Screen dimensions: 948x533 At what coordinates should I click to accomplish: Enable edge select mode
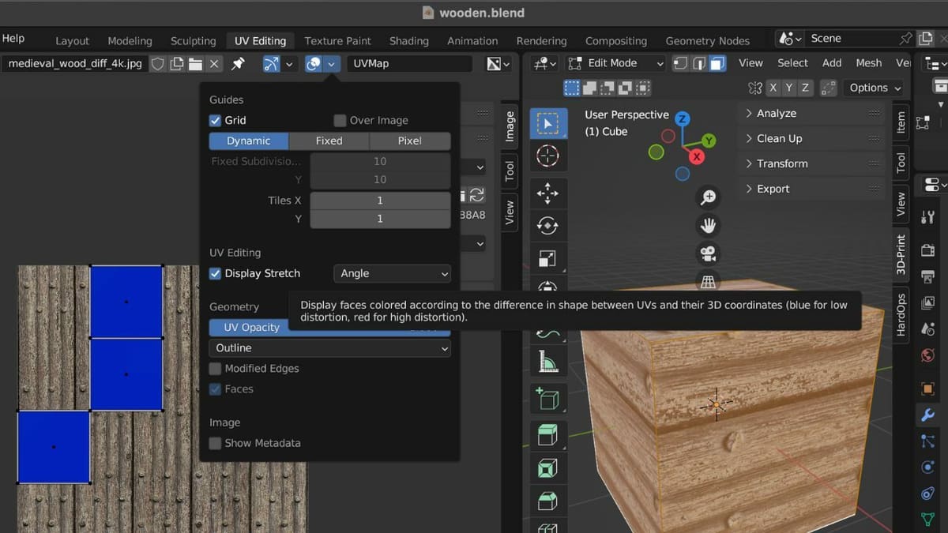click(698, 63)
